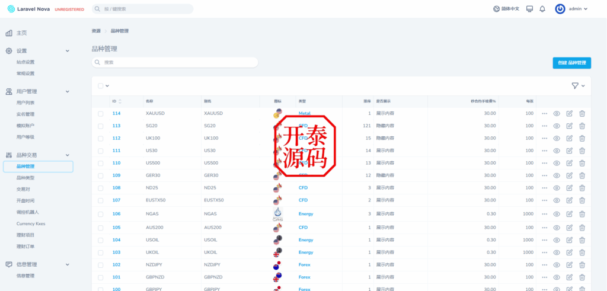The height and width of the screenshot is (291, 607).
Task: Focus the global search box in header
Action: pos(142,9)
